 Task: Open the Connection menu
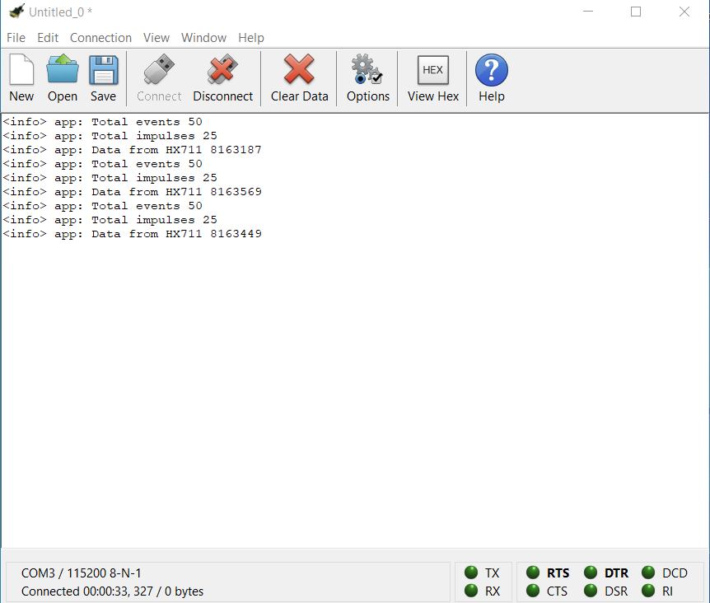coord(100,38)
